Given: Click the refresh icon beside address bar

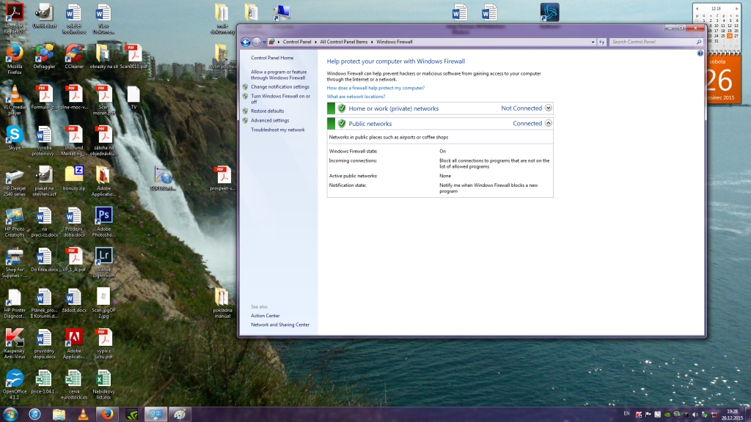Looking at the screenshot, I should (601, 42).
